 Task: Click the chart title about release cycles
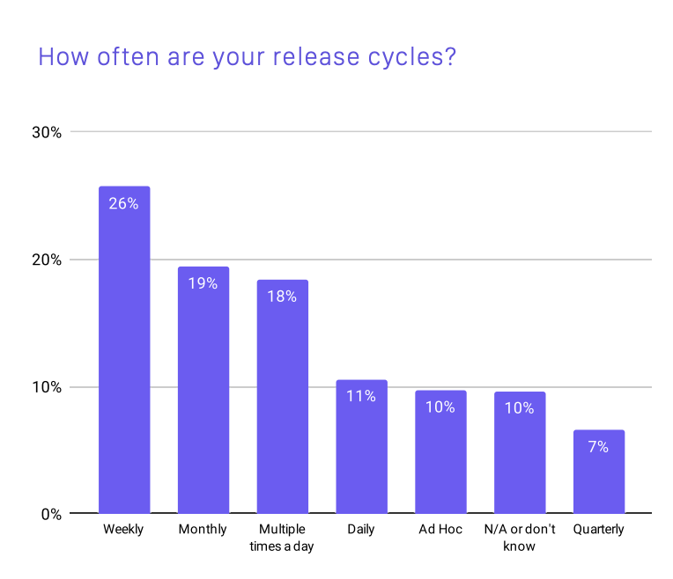point(247,57)
